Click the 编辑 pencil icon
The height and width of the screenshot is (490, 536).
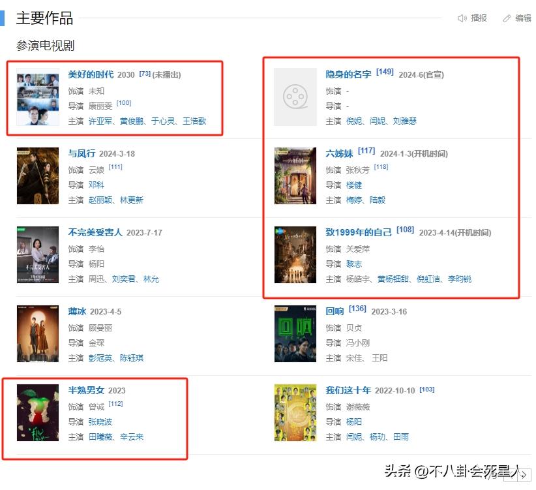pos(507,18)
